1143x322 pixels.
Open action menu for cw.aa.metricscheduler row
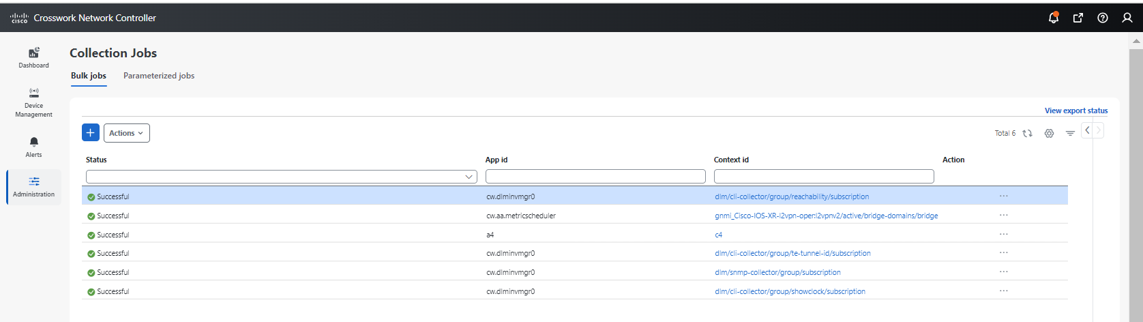pos(1004,215)
